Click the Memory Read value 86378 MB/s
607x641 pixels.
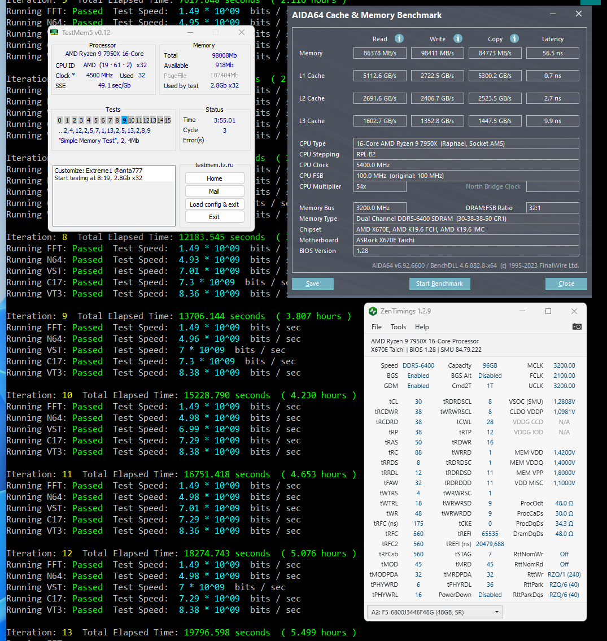click(380, 53)
